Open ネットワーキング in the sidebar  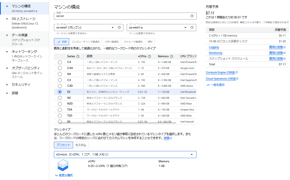point(25,56)
